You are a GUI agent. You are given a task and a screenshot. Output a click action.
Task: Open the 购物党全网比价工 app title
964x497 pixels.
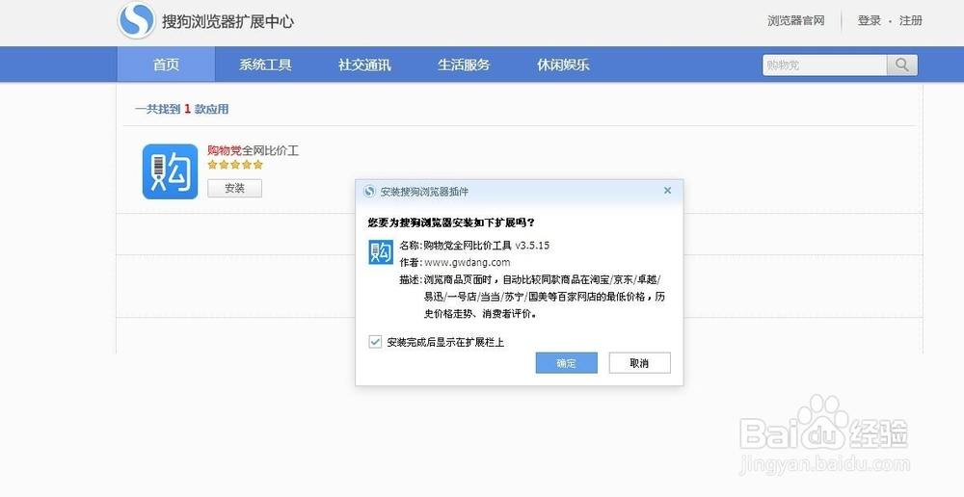253,150
